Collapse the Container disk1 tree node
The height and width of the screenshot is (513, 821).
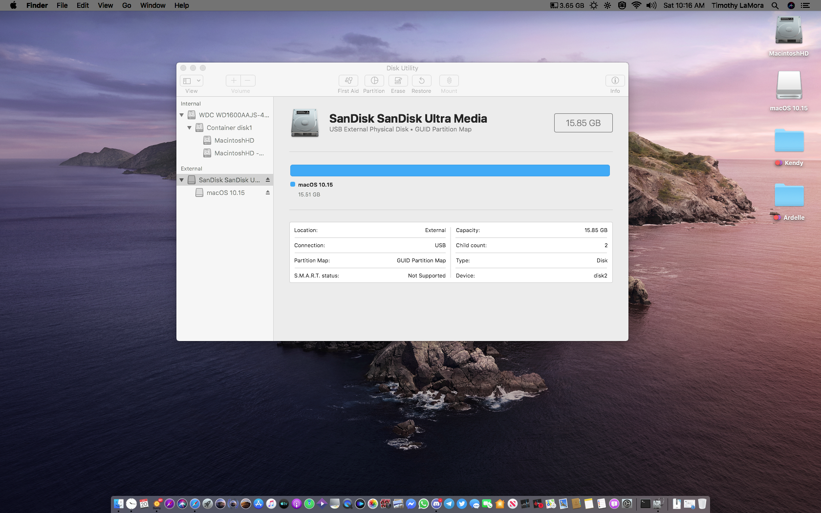190,128
